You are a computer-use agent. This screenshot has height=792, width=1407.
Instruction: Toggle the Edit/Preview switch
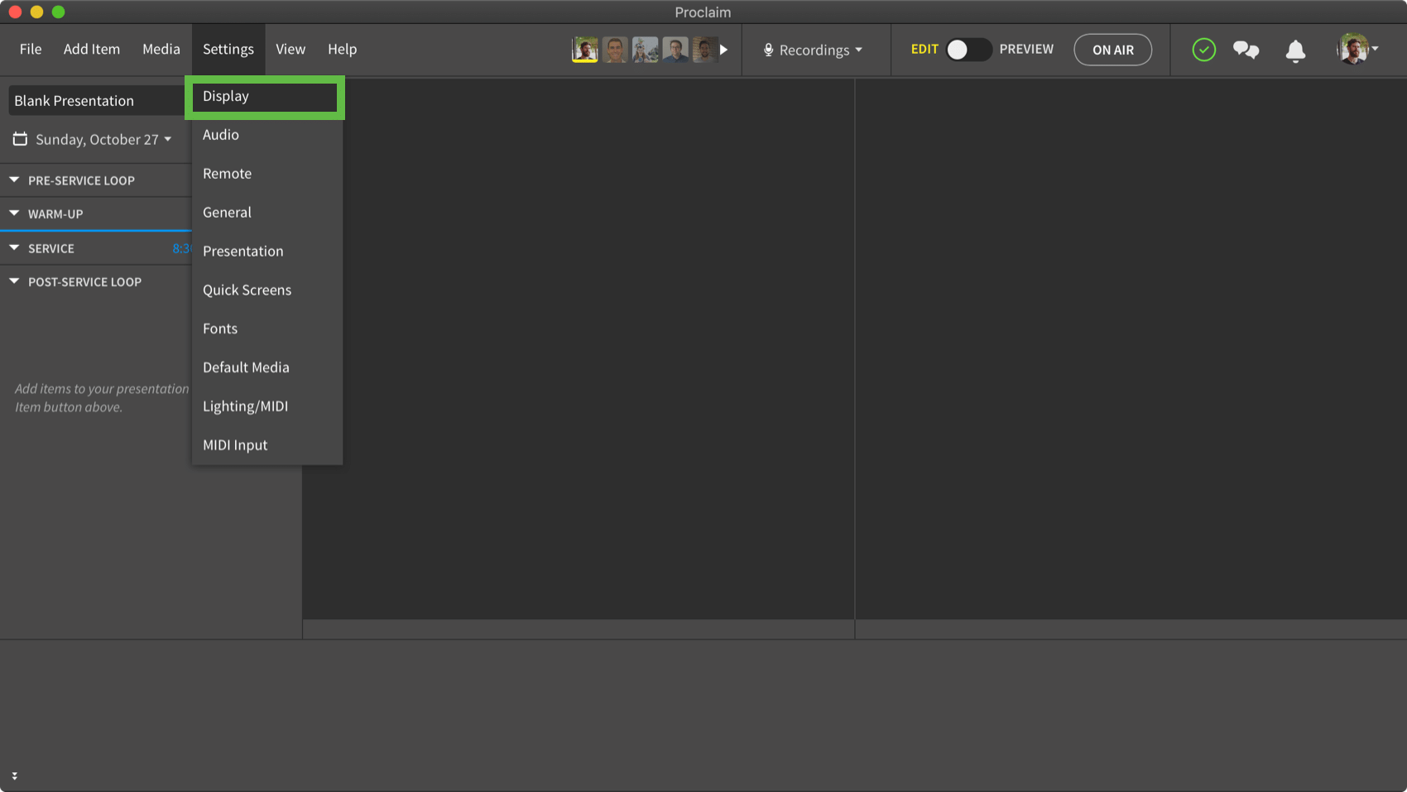pyautogui.click(x=968, y=50)
